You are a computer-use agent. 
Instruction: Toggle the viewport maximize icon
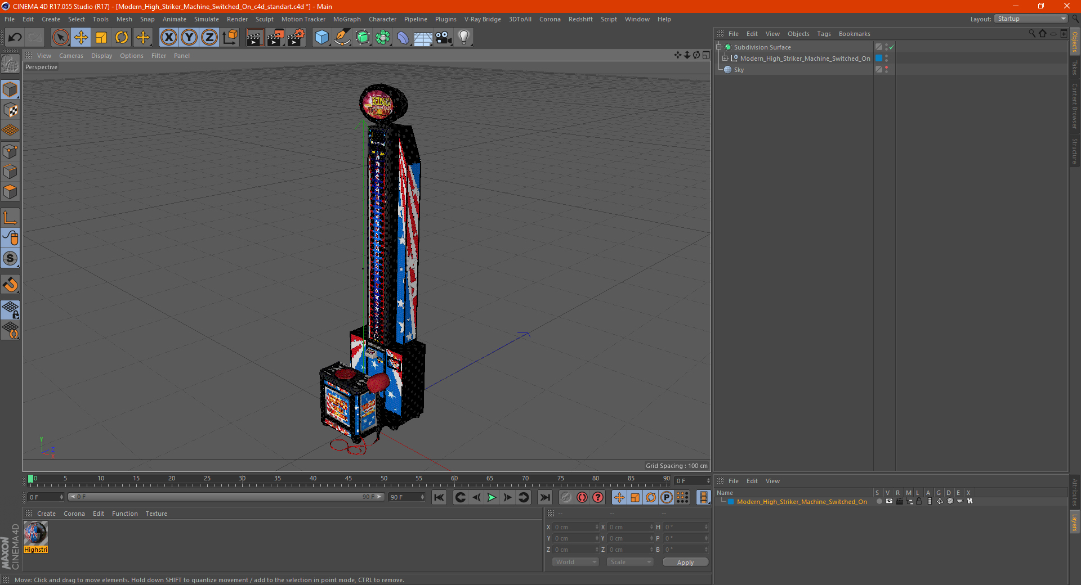[706, 55]
